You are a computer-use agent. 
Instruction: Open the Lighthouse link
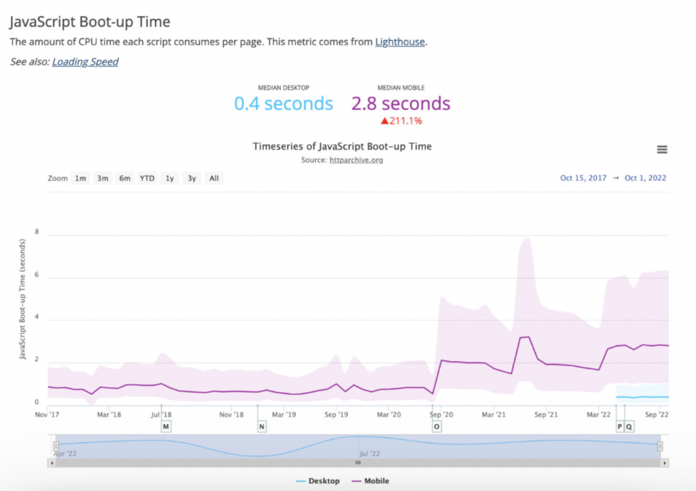pos(400,42)
